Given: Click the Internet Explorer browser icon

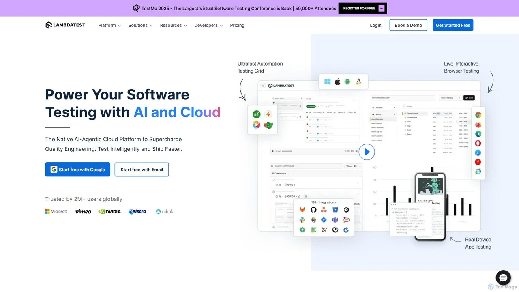Looking at the screenshot, I should 478,172.
